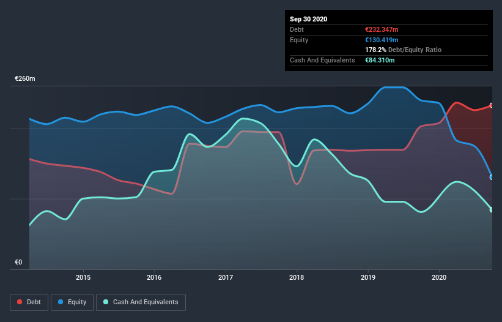Select the 2020 axis label
This screenshot has width=502, height=322.
coord(439,277)
